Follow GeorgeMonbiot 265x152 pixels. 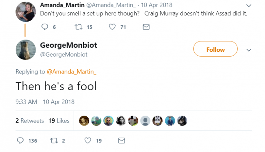point(215,50)
